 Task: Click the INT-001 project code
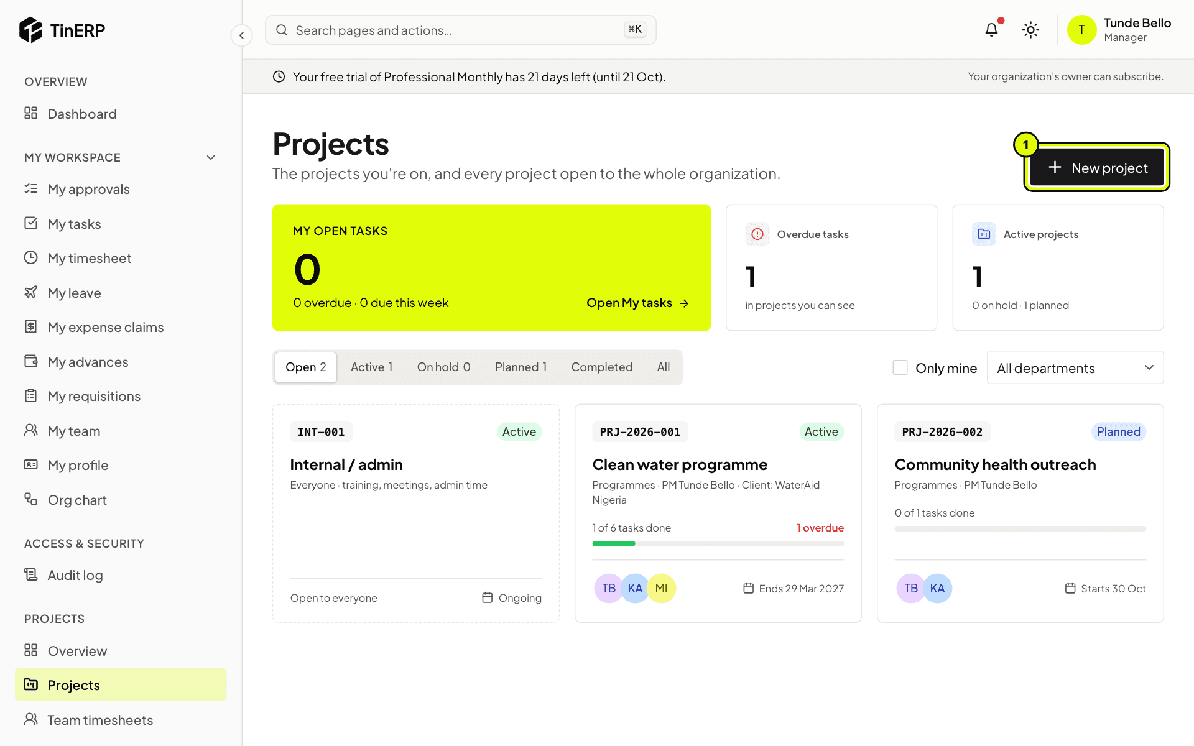[321, 431]
